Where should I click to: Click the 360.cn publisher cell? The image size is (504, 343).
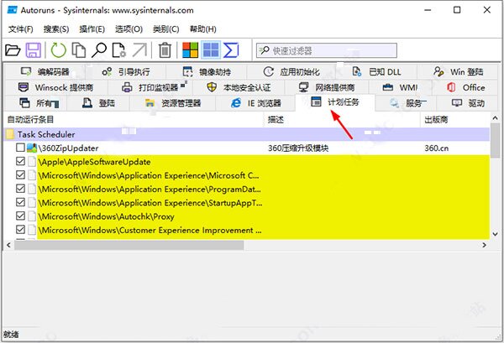[436, 148]
